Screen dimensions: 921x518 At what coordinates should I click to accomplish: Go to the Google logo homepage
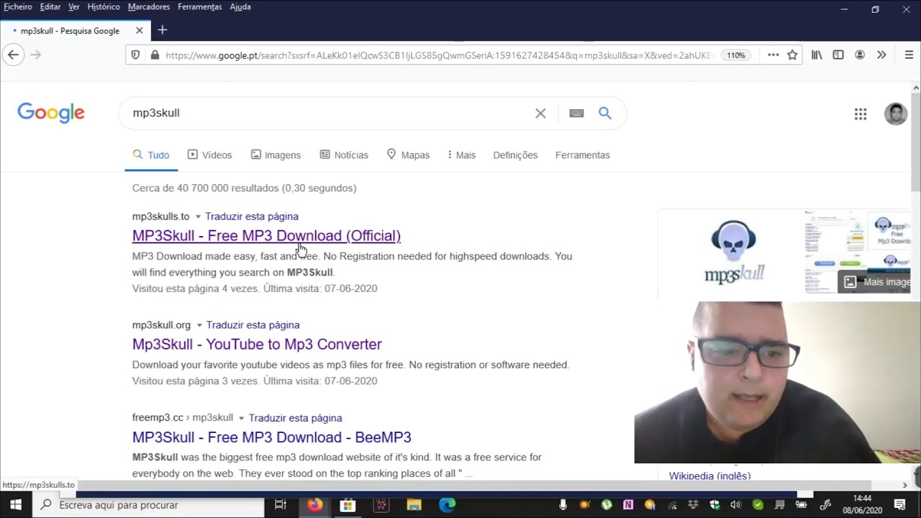[51, 113]
